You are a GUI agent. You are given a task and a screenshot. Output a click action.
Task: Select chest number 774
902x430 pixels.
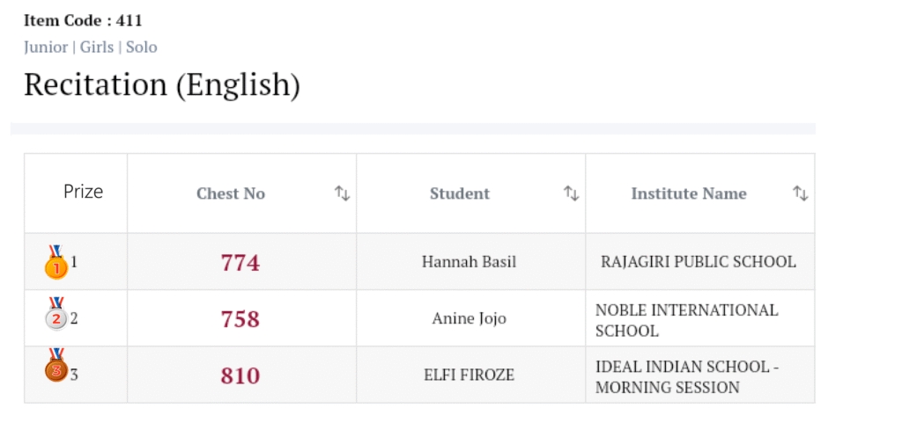[x=240, y=262]
